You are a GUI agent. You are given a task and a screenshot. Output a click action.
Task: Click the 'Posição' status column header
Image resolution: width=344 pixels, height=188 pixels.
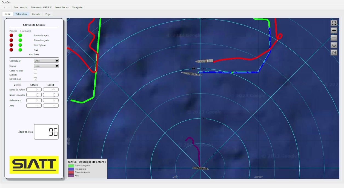click(x=13, y=31)
